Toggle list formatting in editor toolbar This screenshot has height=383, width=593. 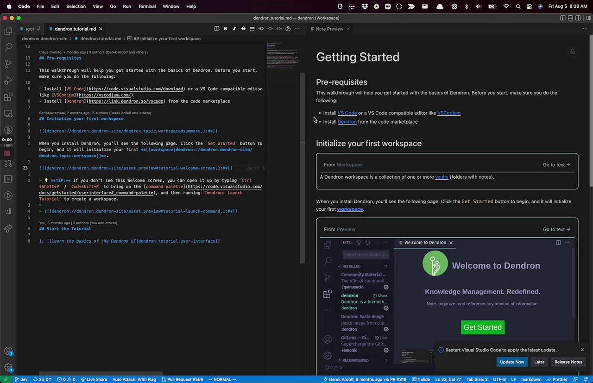[x=252, y=29]
